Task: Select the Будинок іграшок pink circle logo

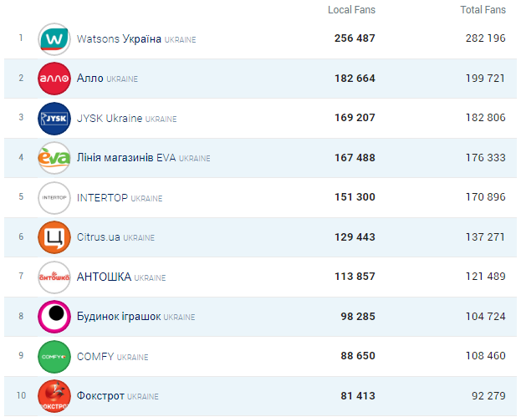Action: (x=54, y=317)
